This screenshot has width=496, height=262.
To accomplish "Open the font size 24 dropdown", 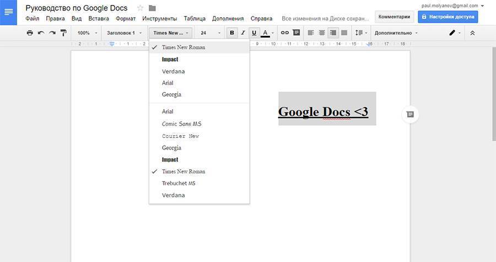I will (x=211, y=33).
